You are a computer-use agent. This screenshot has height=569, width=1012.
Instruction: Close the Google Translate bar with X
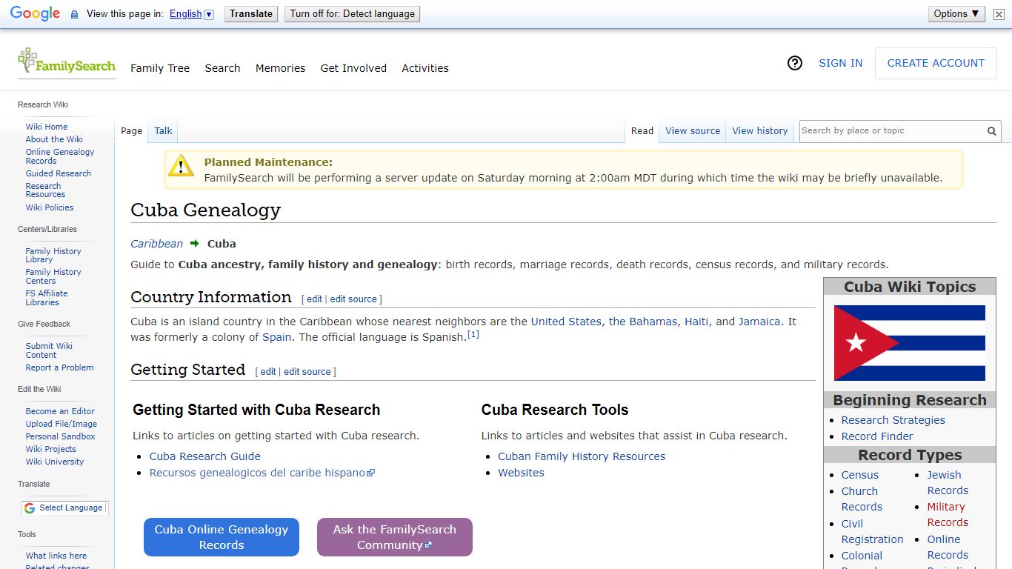[999, 14]
